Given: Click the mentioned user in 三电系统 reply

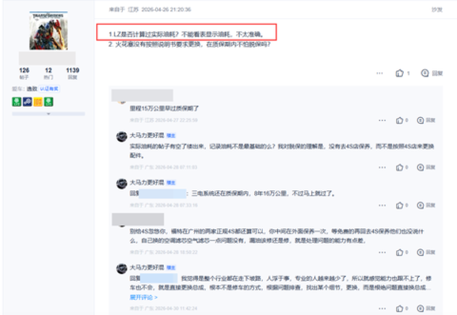Looking at the screenshot, I should click(162, 193).
